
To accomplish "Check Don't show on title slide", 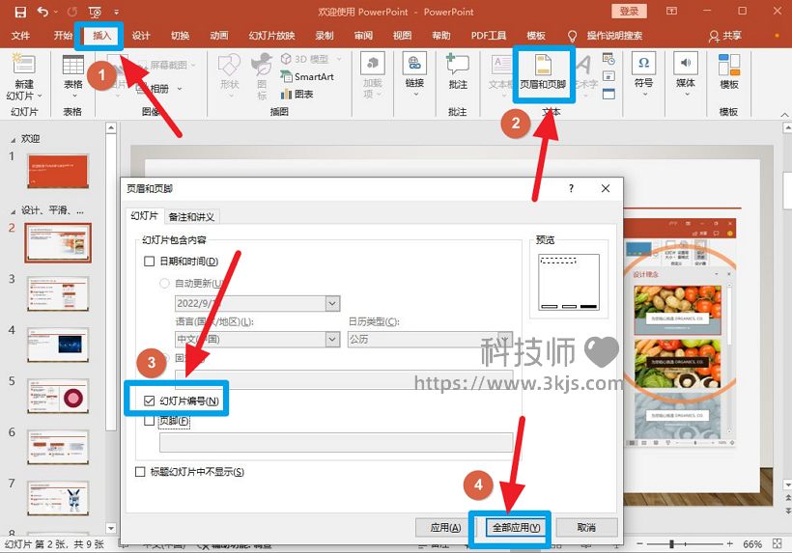I will [140, 472].
